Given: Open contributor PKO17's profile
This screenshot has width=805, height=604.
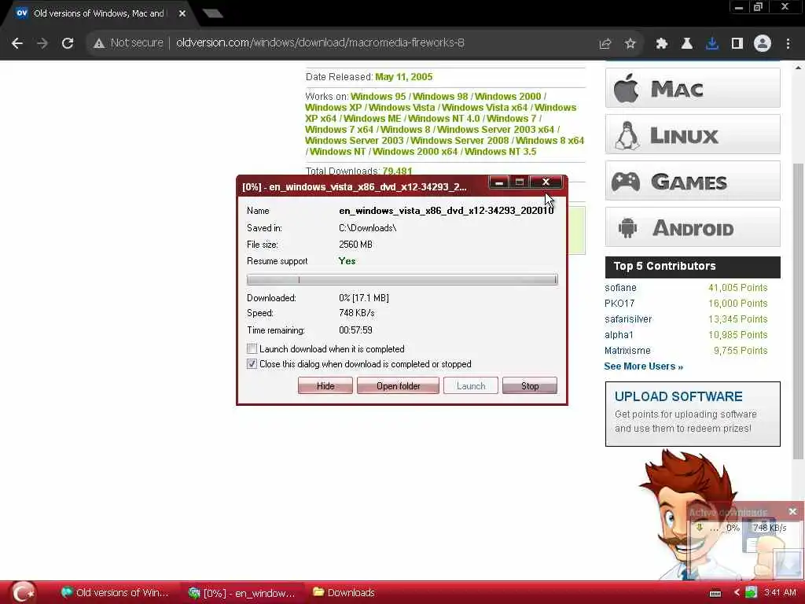Looking at the screenshot, I should [x=619, y=304].
